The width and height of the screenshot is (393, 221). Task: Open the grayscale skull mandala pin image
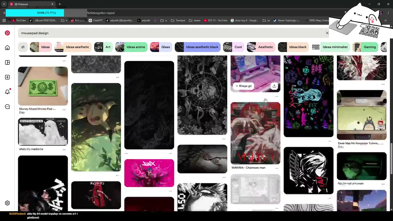coord(202,95)
